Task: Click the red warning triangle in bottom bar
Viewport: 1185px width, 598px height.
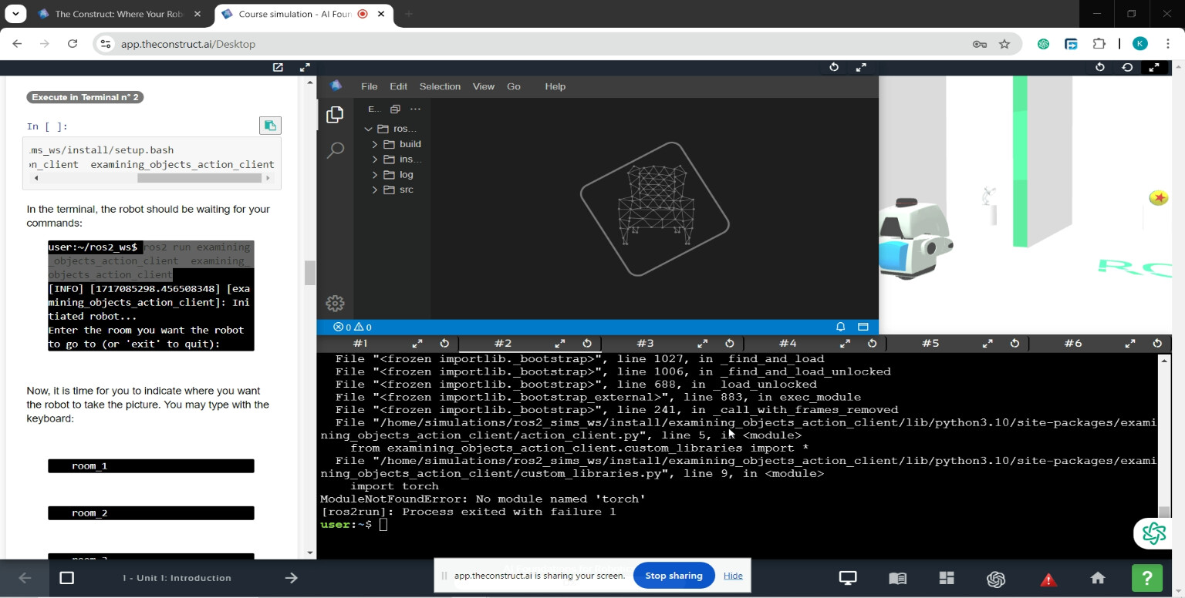Action: (1048, 579)
